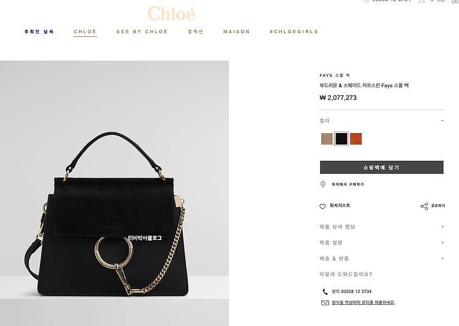Open the MAISON menu item
The height and width of the screenshot is (326, 459).
[237, 32]
